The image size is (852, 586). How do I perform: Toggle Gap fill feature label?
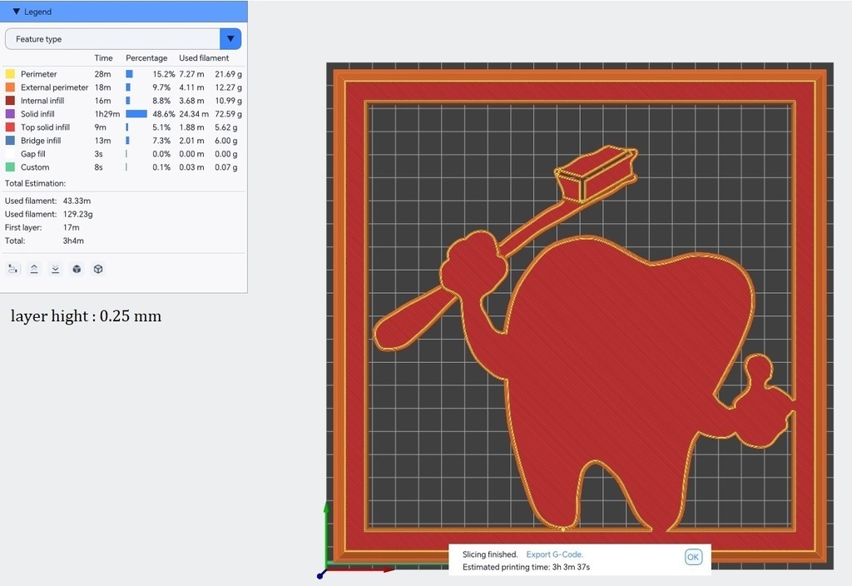click(x=33, y=154)
